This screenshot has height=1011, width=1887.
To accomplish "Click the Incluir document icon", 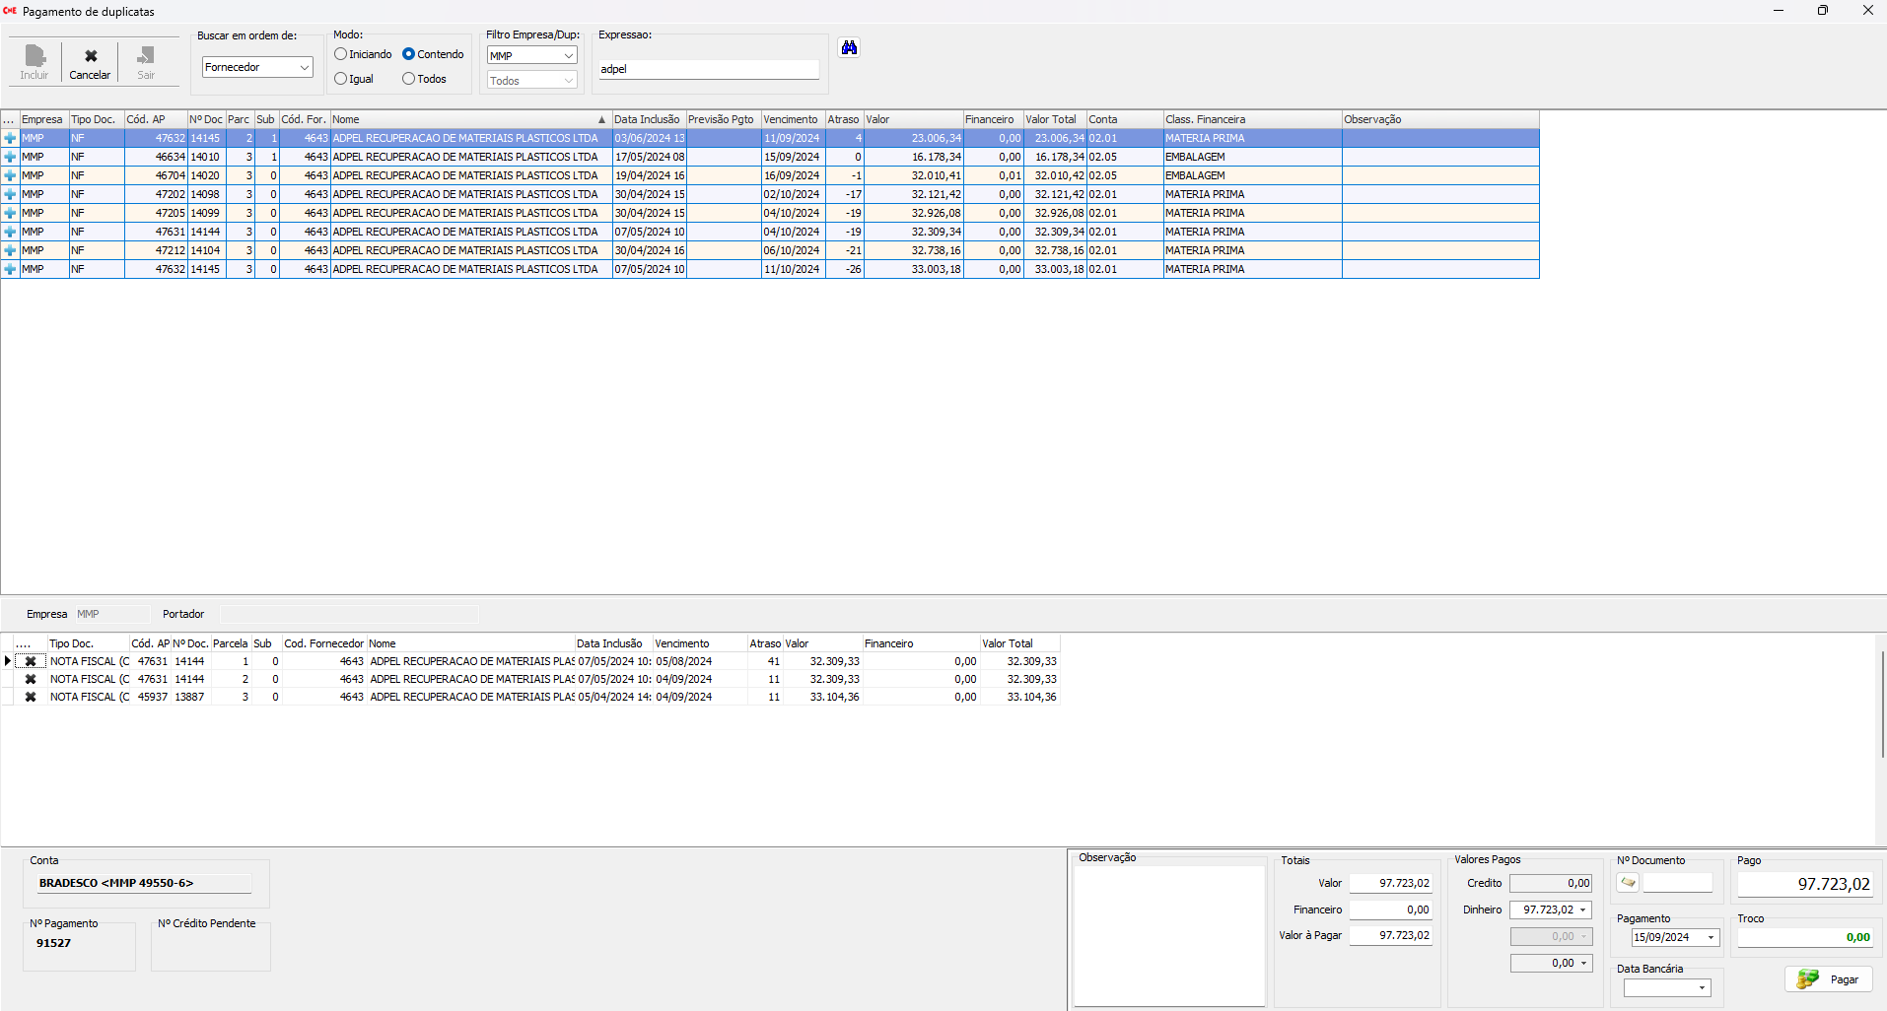I will click(35, 56).
